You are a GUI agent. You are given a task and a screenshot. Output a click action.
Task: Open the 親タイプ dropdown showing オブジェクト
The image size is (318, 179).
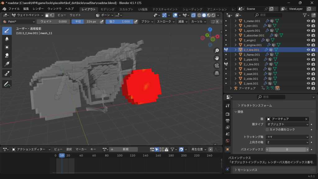(x=288, y=124)
